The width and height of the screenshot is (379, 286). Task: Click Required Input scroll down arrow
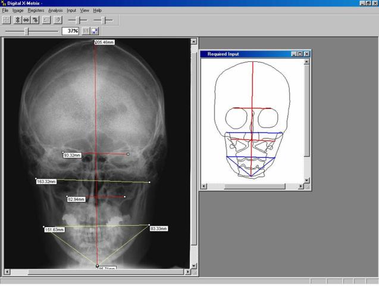coord(306,181)
